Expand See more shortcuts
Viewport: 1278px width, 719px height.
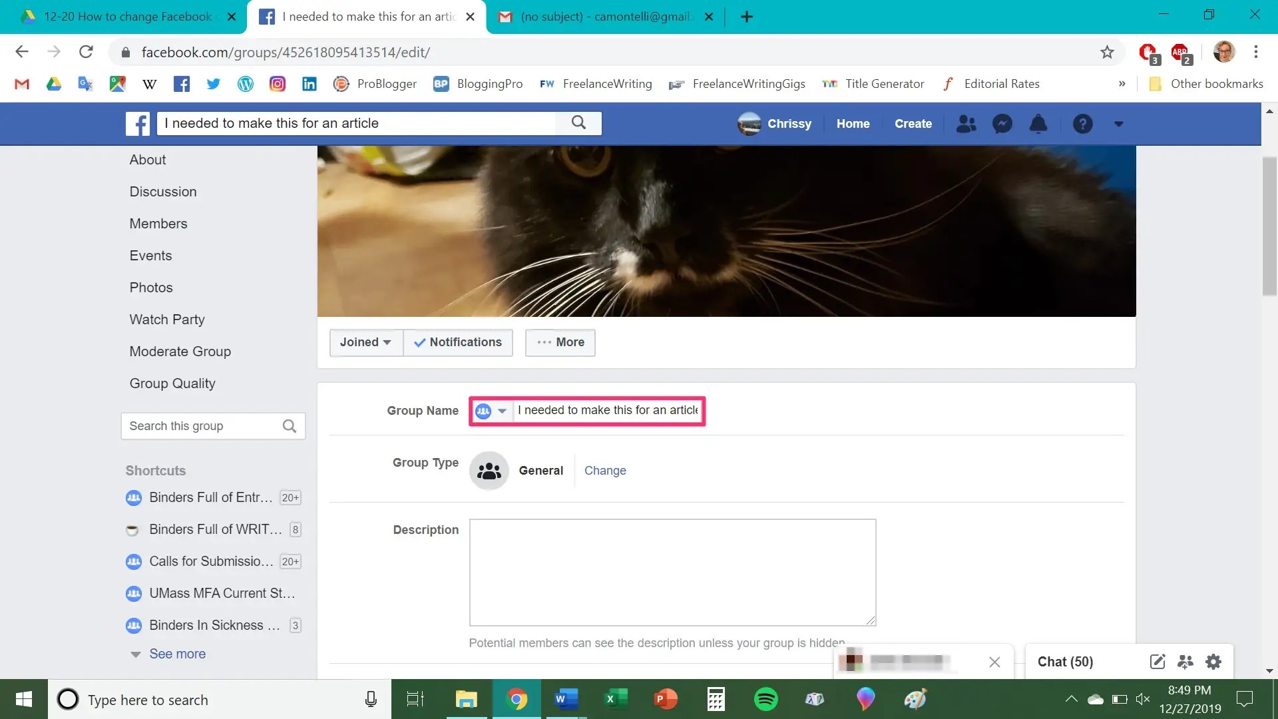[x=177, y=654]
